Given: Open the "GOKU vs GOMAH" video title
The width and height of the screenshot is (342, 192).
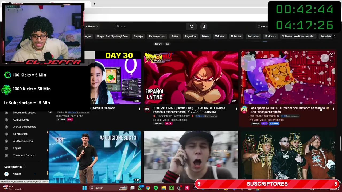Looking at the screenshot, I should coord(189,110).
